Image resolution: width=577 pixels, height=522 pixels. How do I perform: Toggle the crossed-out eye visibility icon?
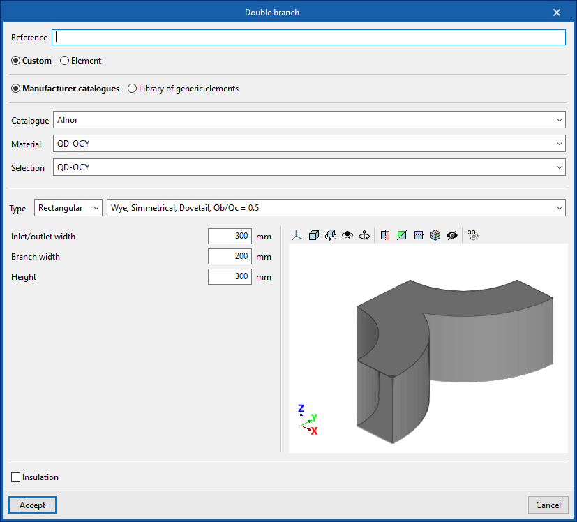452,236
